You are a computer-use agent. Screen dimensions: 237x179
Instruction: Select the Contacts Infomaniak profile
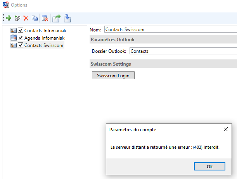(x=45, y=31)
